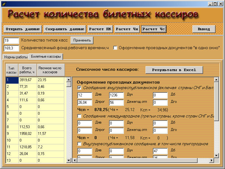Image resolution: width=225 pixels, height=169 pixels.
Task: Run the Расчет Чс calculation
Action: tap(154, 29)
